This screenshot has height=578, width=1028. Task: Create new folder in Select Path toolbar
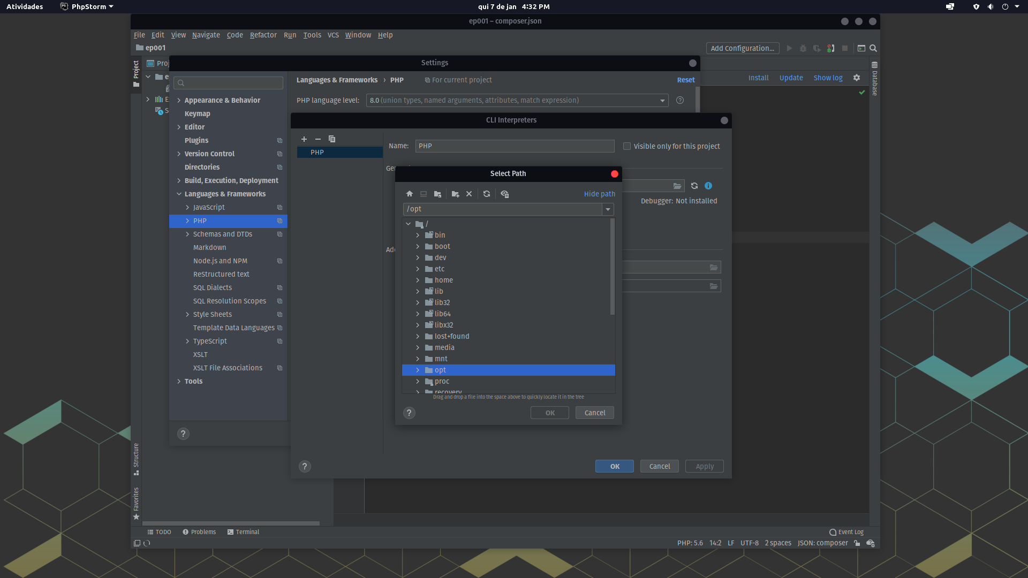tap(455, 194)
